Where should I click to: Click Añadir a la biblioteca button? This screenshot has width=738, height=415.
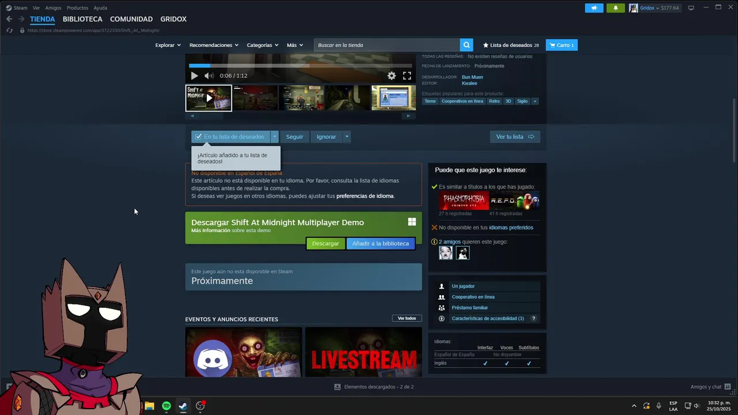pos(381,243)
